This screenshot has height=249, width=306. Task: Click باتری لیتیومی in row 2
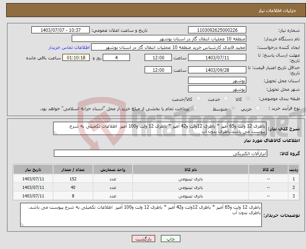click(190, 188)
